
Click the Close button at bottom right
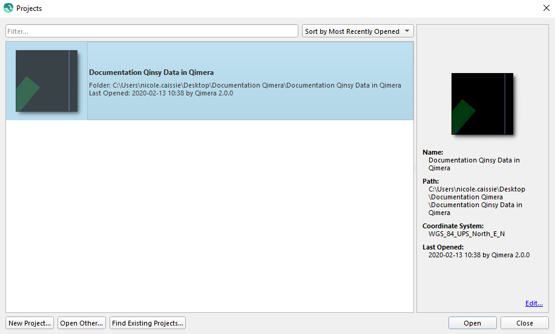click(525, 323)
